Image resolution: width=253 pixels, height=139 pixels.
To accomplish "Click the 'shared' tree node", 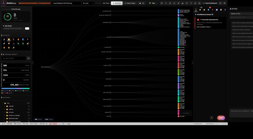I will [110, 112].
